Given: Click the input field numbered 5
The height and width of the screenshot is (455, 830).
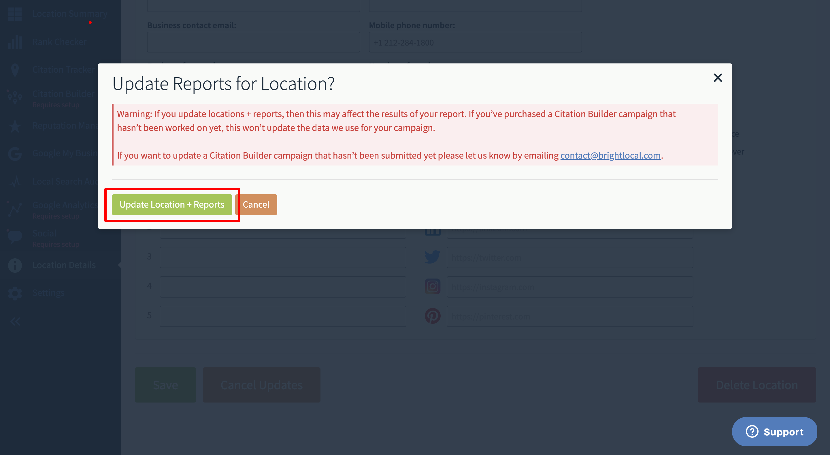Looking at the screenshot, I should 283,316.
